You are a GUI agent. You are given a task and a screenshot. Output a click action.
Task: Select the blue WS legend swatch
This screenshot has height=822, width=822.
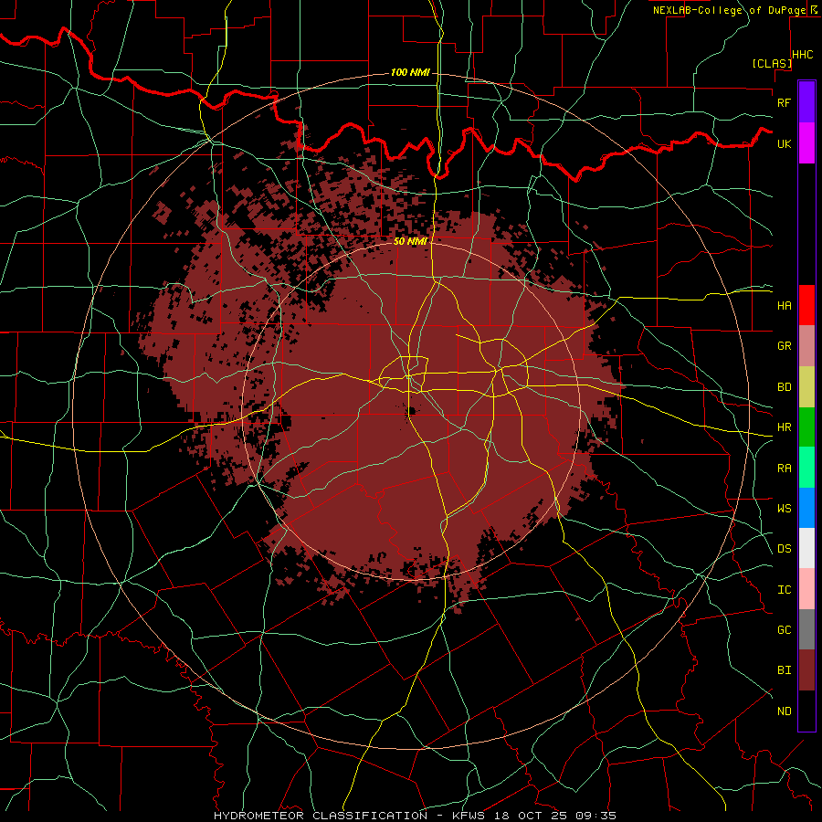806,508
